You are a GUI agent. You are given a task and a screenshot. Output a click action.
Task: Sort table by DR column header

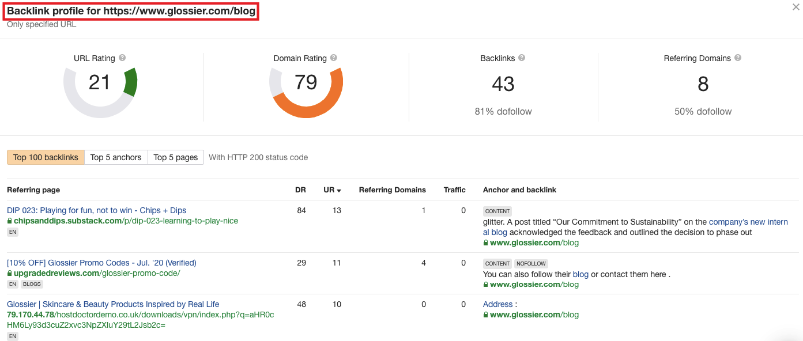(x=300, y=190)
